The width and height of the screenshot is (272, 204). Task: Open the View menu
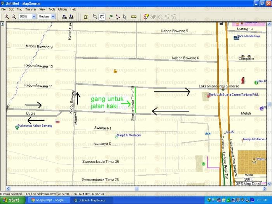tap(42, 9)
